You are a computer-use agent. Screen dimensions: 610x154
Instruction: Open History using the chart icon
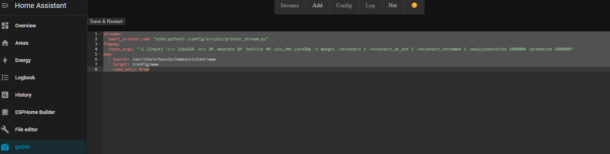coord(5,95)
